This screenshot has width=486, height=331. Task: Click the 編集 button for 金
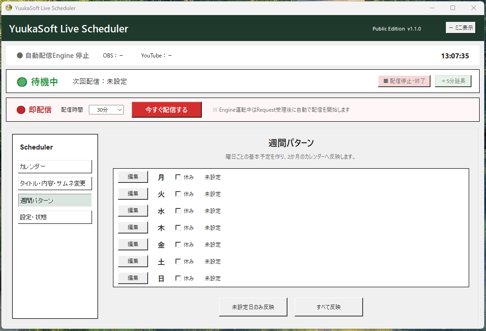pyautogui.click(x=133, y=244)
